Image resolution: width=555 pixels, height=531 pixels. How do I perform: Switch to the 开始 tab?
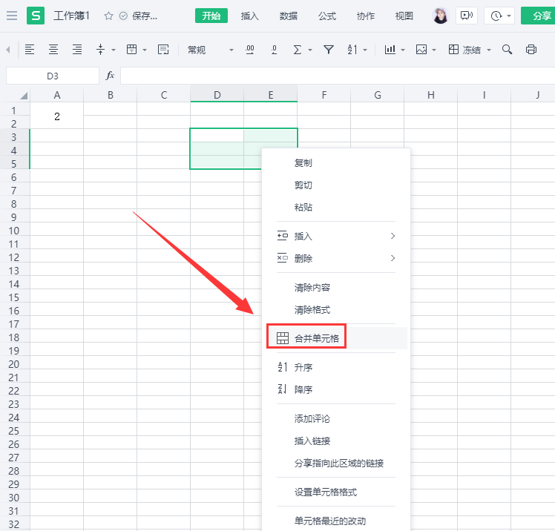pos(211,16)
